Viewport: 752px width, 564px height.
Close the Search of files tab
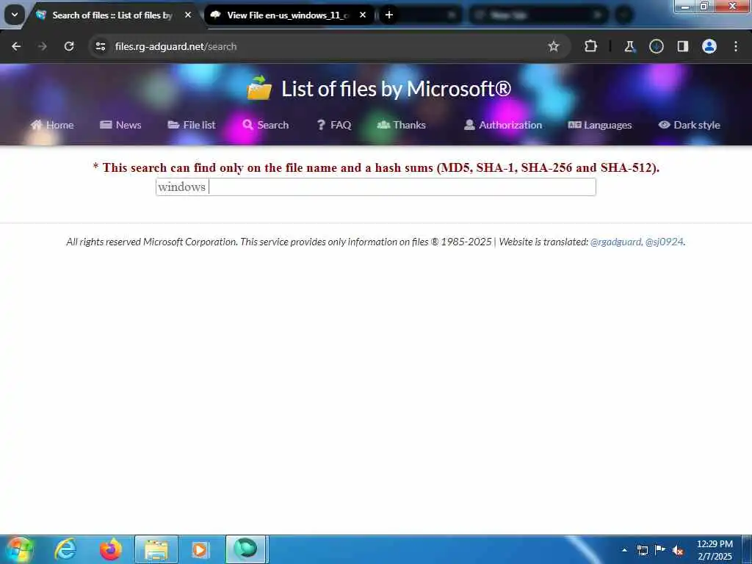188,15
